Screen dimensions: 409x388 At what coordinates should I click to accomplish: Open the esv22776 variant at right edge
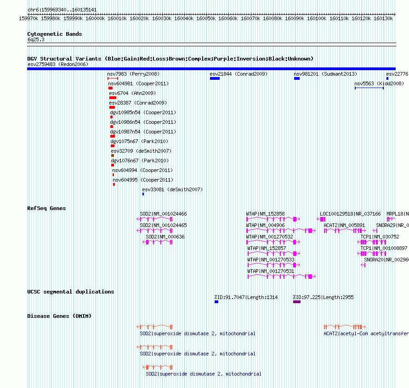click(x=387, y=78)
